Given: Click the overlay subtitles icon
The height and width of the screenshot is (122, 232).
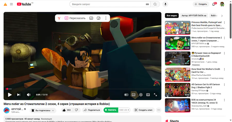Looking at the screenshot, I should pyautogui.click(x=91, y=18).
